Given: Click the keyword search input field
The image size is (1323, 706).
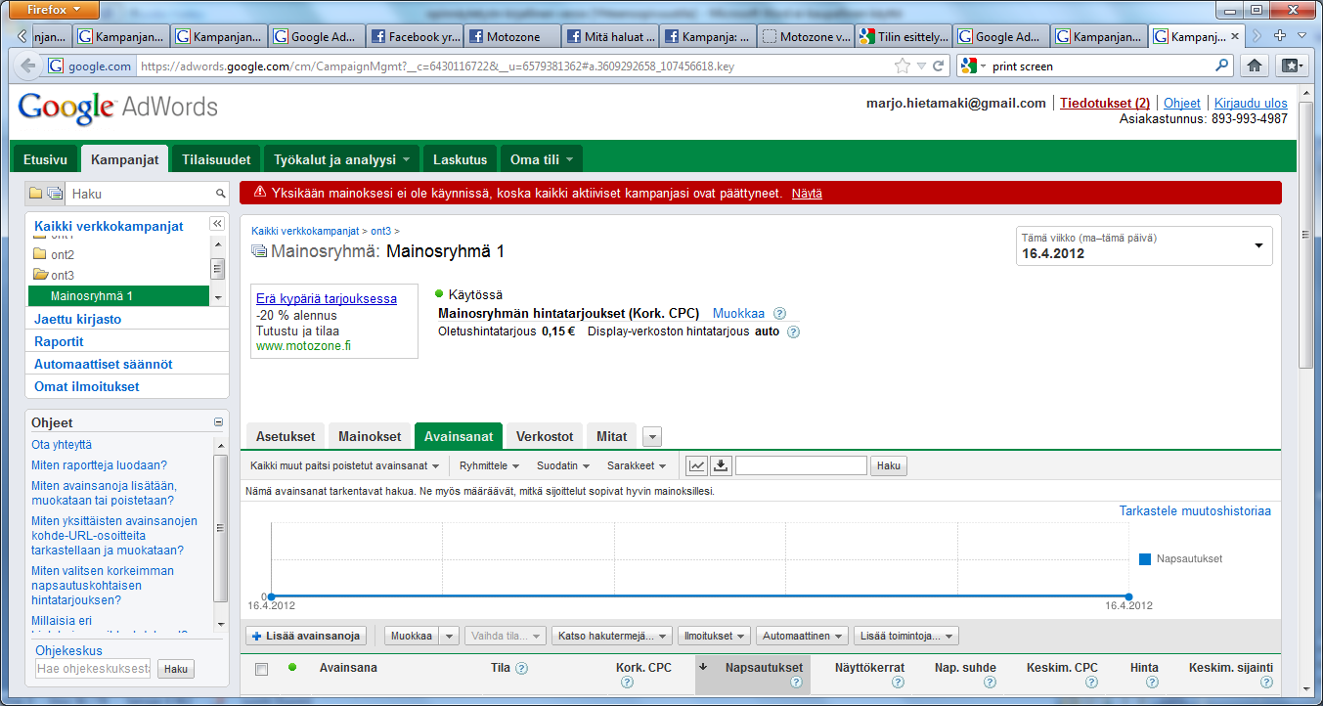Looking at the screenshot, I should tap(801, 465).
